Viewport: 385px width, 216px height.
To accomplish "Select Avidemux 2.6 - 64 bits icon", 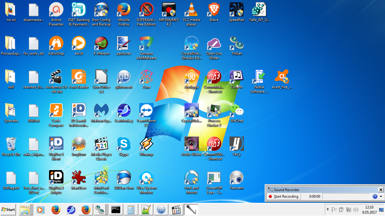I will (x=56, y=82).
